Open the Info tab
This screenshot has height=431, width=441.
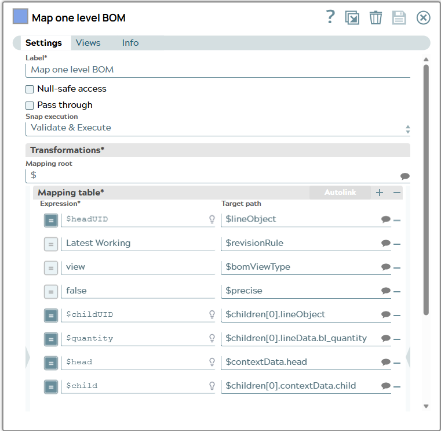(x=130, y=43)
